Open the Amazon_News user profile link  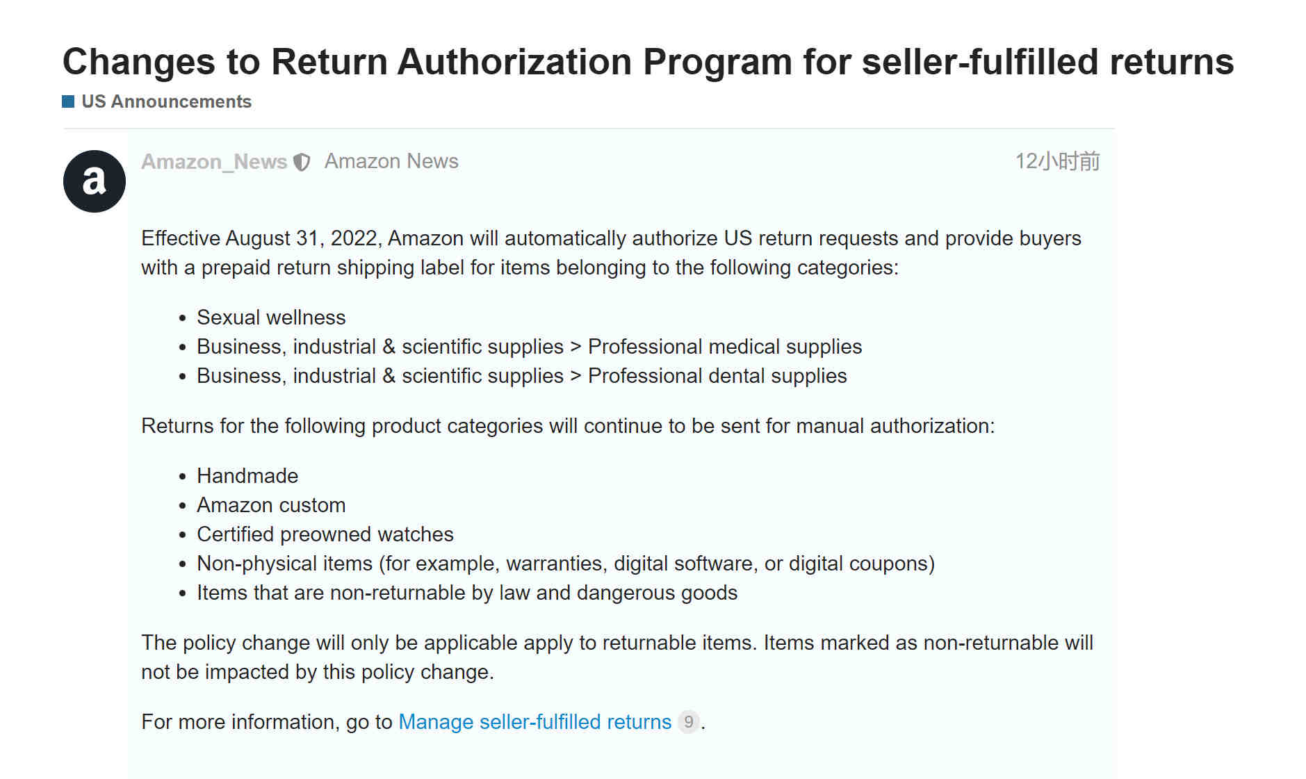[x=214, y=162]
